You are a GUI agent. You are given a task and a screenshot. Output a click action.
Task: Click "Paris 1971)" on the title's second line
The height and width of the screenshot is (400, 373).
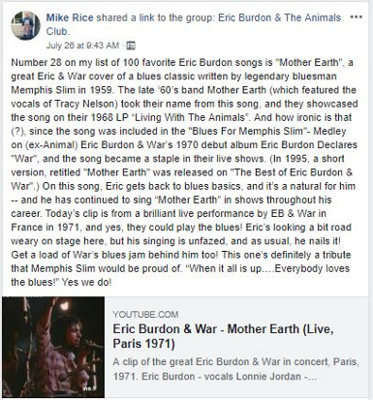tap(144, 344)
